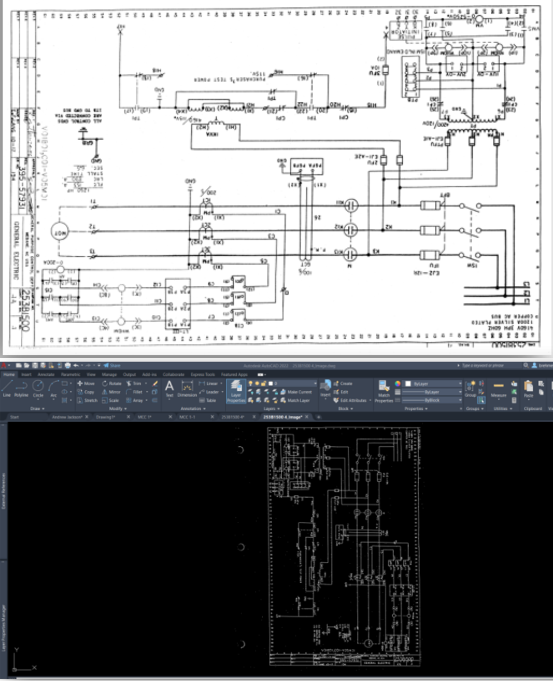The height and width of the screenshot is (692, 553).
Task: Activate the Polyline tool
Action: pyautogui.click(x=21, y=388)
